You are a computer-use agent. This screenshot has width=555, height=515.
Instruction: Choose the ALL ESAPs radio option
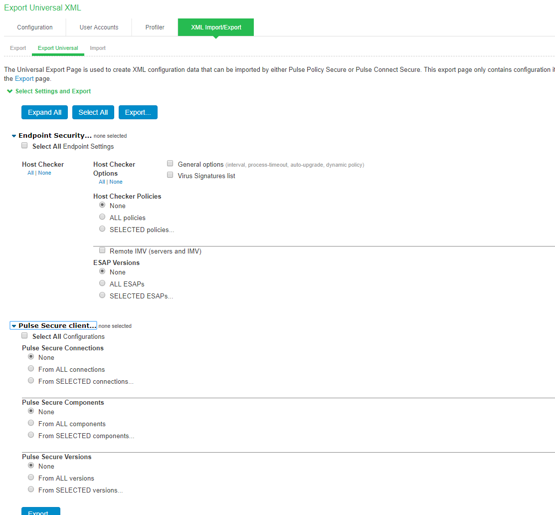(x=102, y=283)
